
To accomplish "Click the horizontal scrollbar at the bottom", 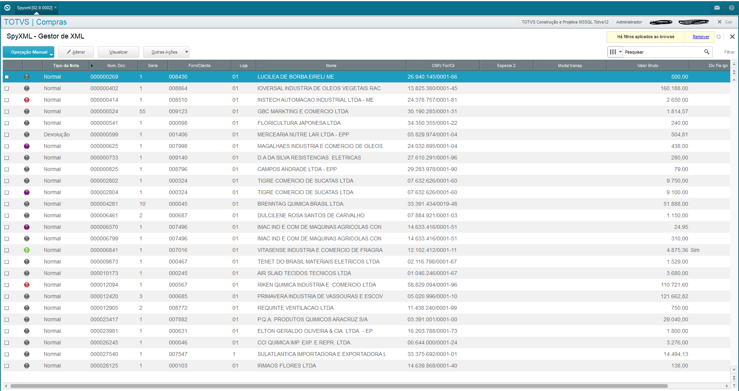I will click(339, 386).
